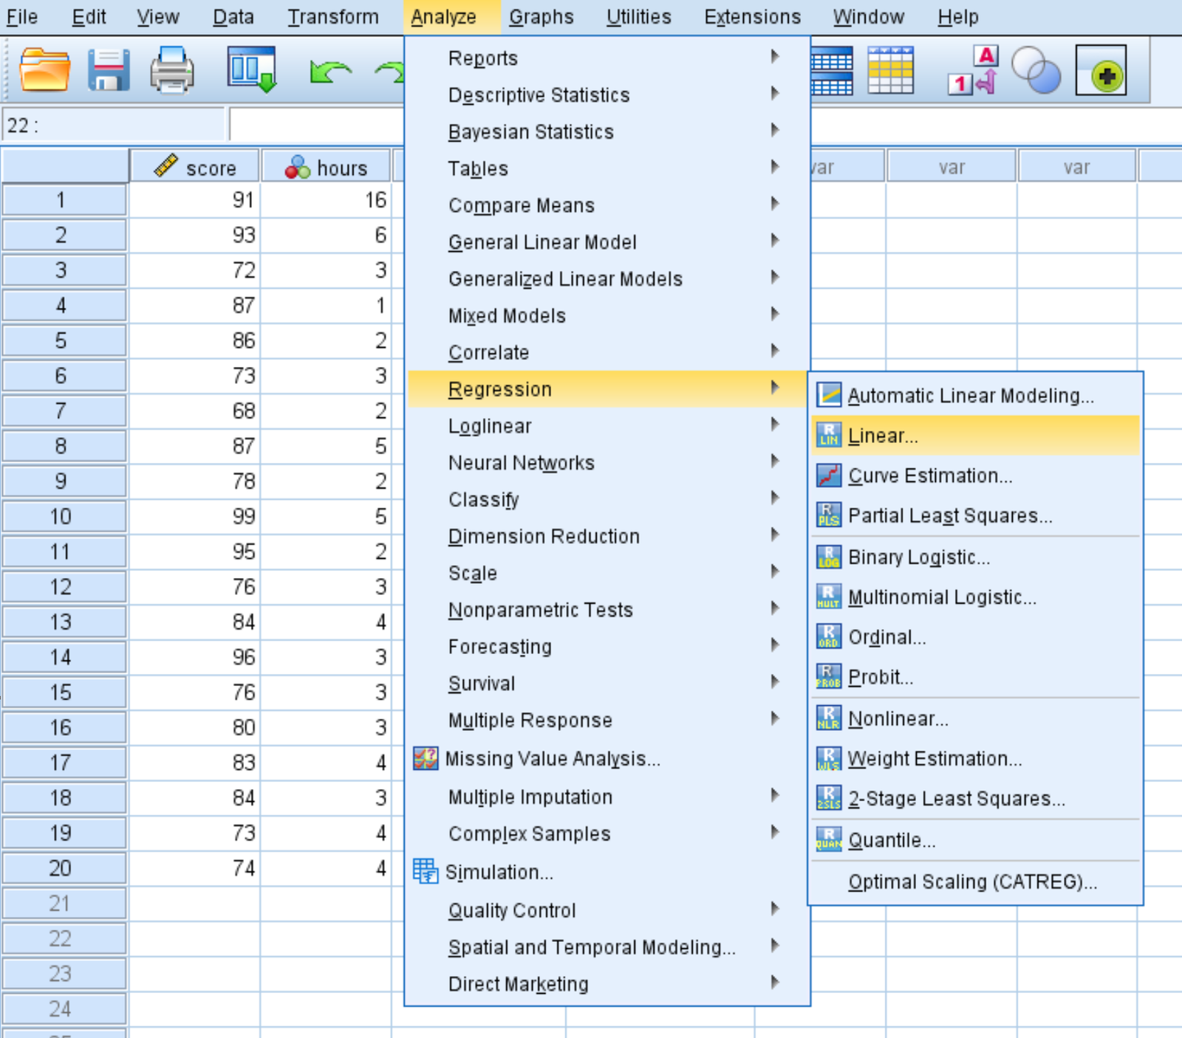This screenshot has height=1038, width=1182.
Task: Open the Graphs menu
Action: (542, 16)
